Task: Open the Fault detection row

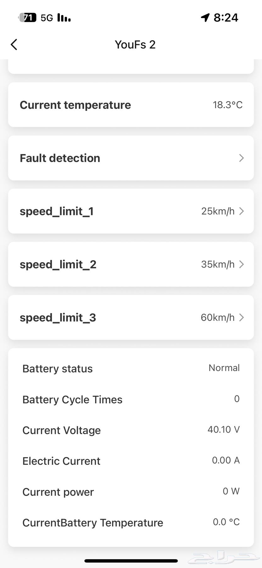Action: (x=131, y=158)
